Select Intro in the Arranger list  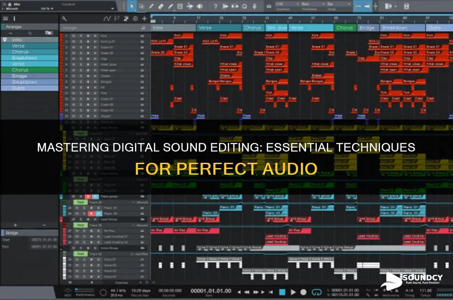tap(30, 40)
